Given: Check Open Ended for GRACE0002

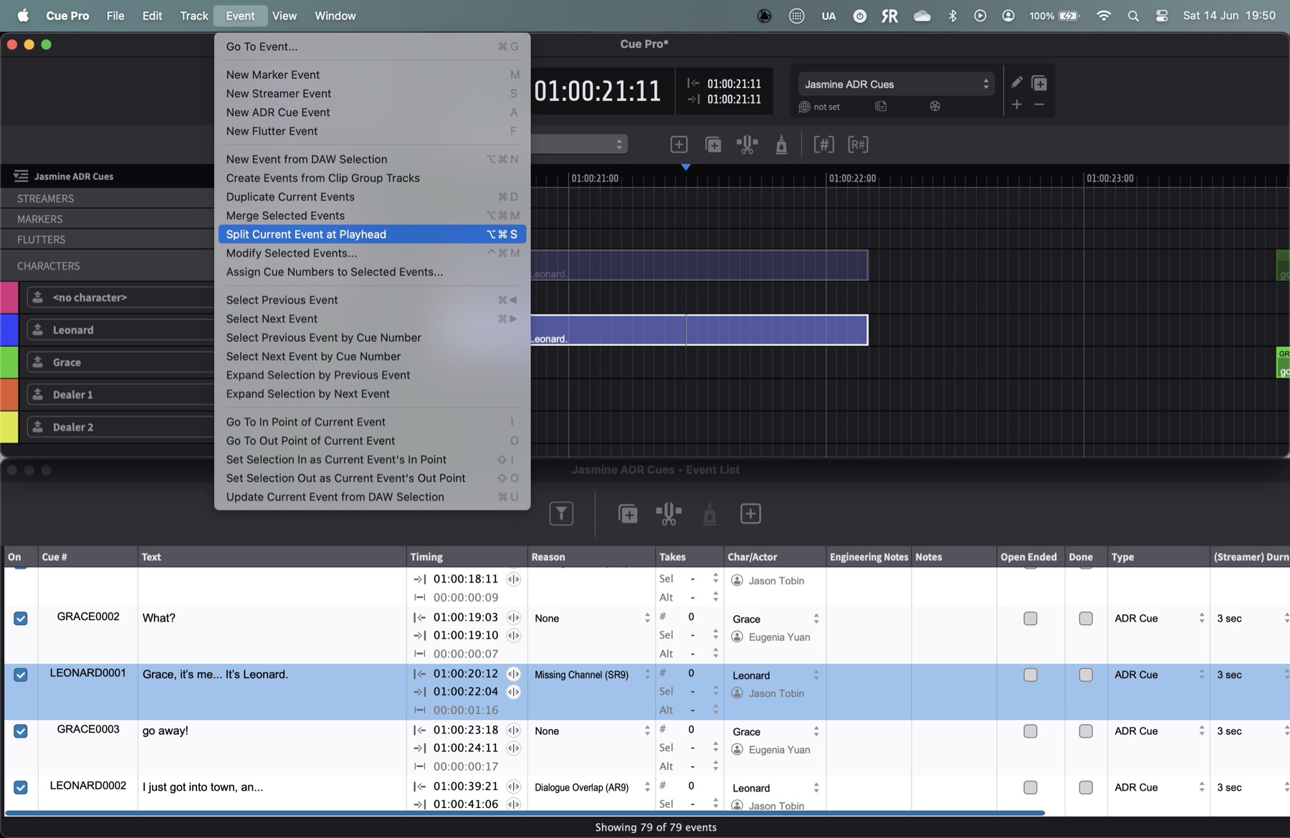Looking at the screenshot, I should [1031, 618].
